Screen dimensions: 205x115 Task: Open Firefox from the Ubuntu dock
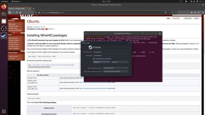[x=4, y=7]
